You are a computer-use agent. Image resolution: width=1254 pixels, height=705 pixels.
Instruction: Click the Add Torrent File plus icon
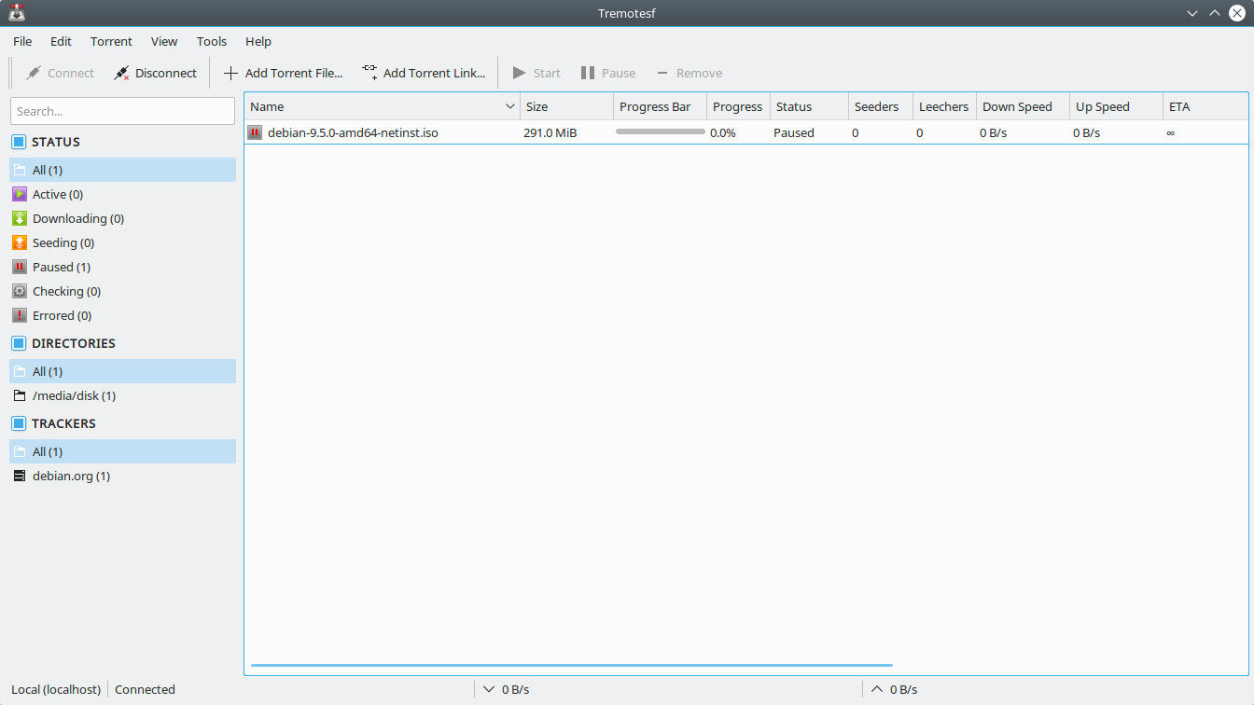tap(230, 73)
